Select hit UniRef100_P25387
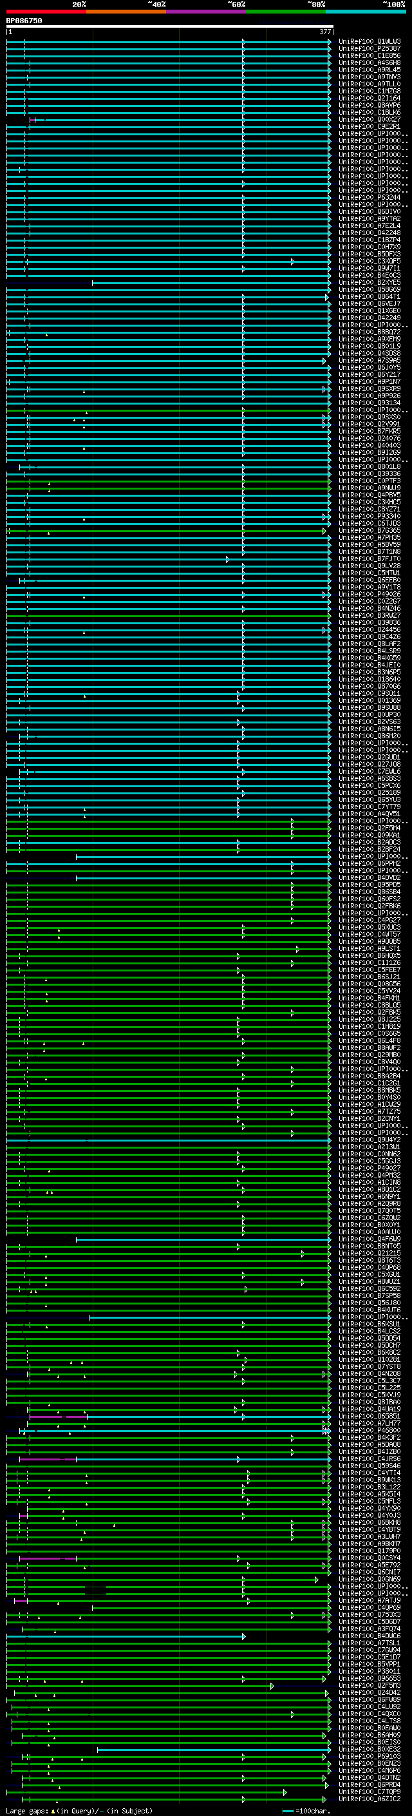Viewport: 412px width, 1816px height. coord(369,49)
